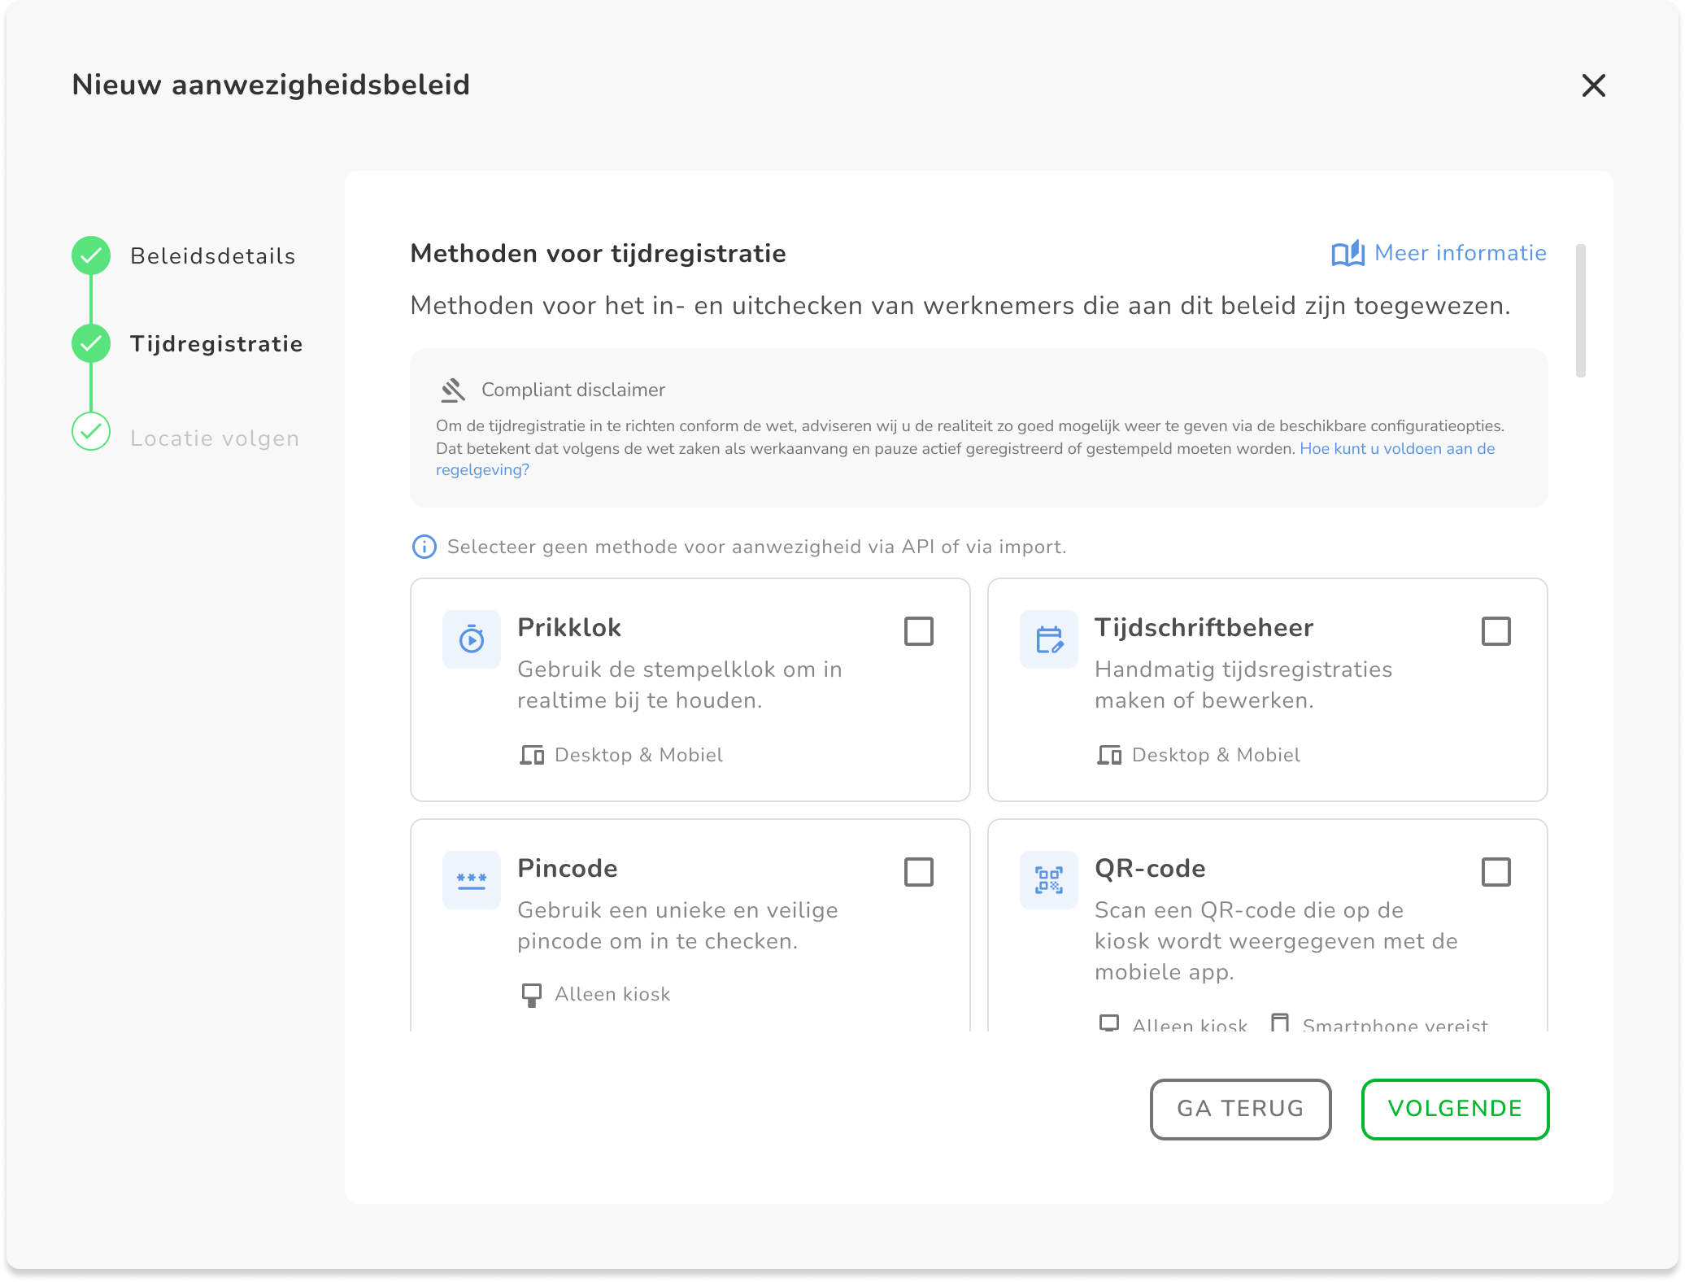Screen dimensions: 1685x1282
Task: Enable the Prikklok checkbox
Action: (x=919, y=631)
